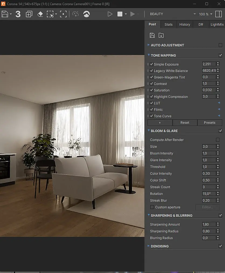Click the Reset tone mapping button

tap(185, 123)
